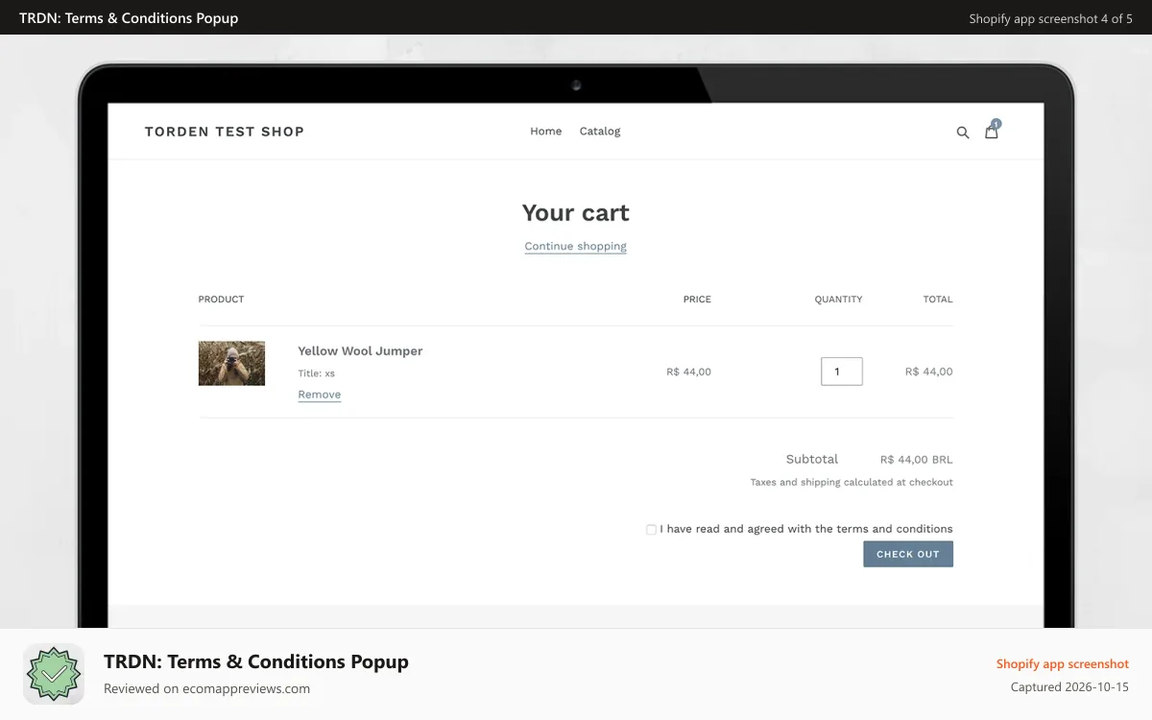Open the shopping cart bag icon
The width and height of the screenshot is (1152, 720).
coord(992,131)
